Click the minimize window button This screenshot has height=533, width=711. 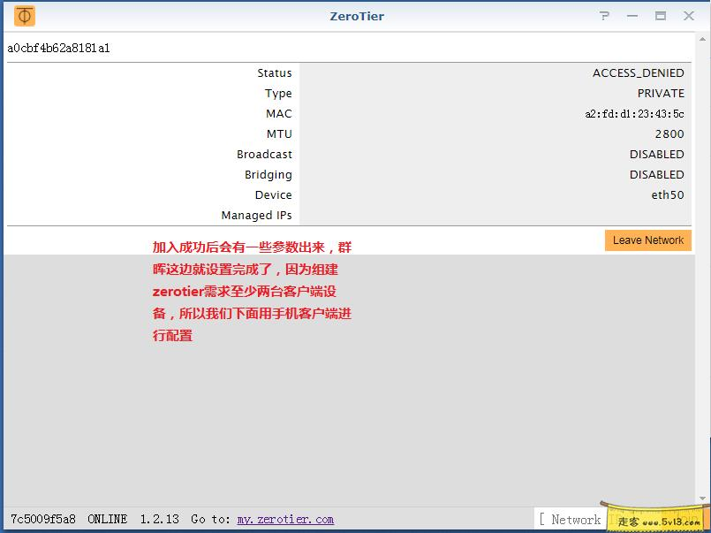click(x=632, y=16)
